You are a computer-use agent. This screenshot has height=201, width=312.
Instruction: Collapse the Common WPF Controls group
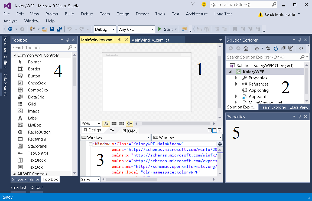click(x=14, y=55)
